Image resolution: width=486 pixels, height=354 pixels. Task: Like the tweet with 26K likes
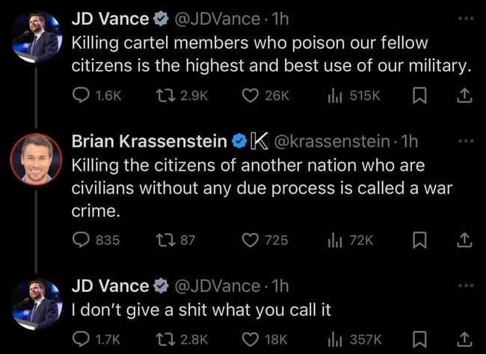click(265, 96)
